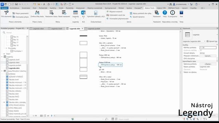Open the user account dropdown in title bar
The width and height of the screenshot is (219, 123).
tap(189, 4)
